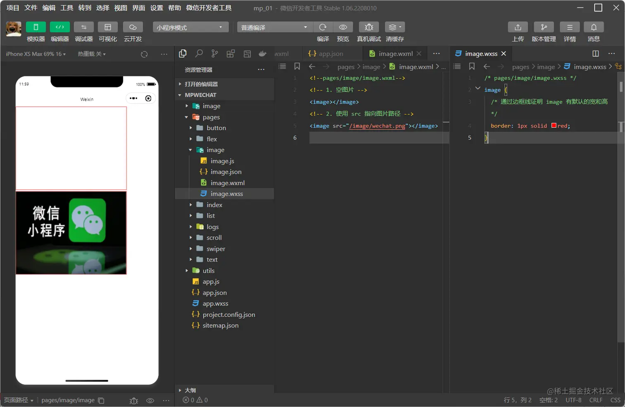This screenshot has height=407, width=625.
Task: Toggle the debugger panel button
Action: pyautogui.click(x=84, y=27)
